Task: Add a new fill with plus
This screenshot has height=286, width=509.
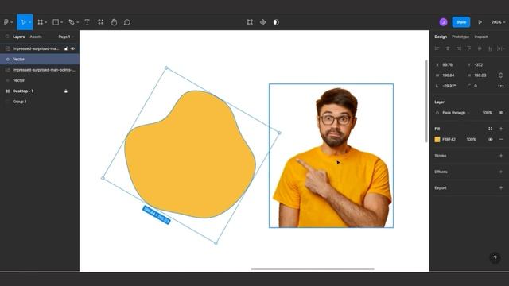Action: pyautogui.click(x=501, y=129)
